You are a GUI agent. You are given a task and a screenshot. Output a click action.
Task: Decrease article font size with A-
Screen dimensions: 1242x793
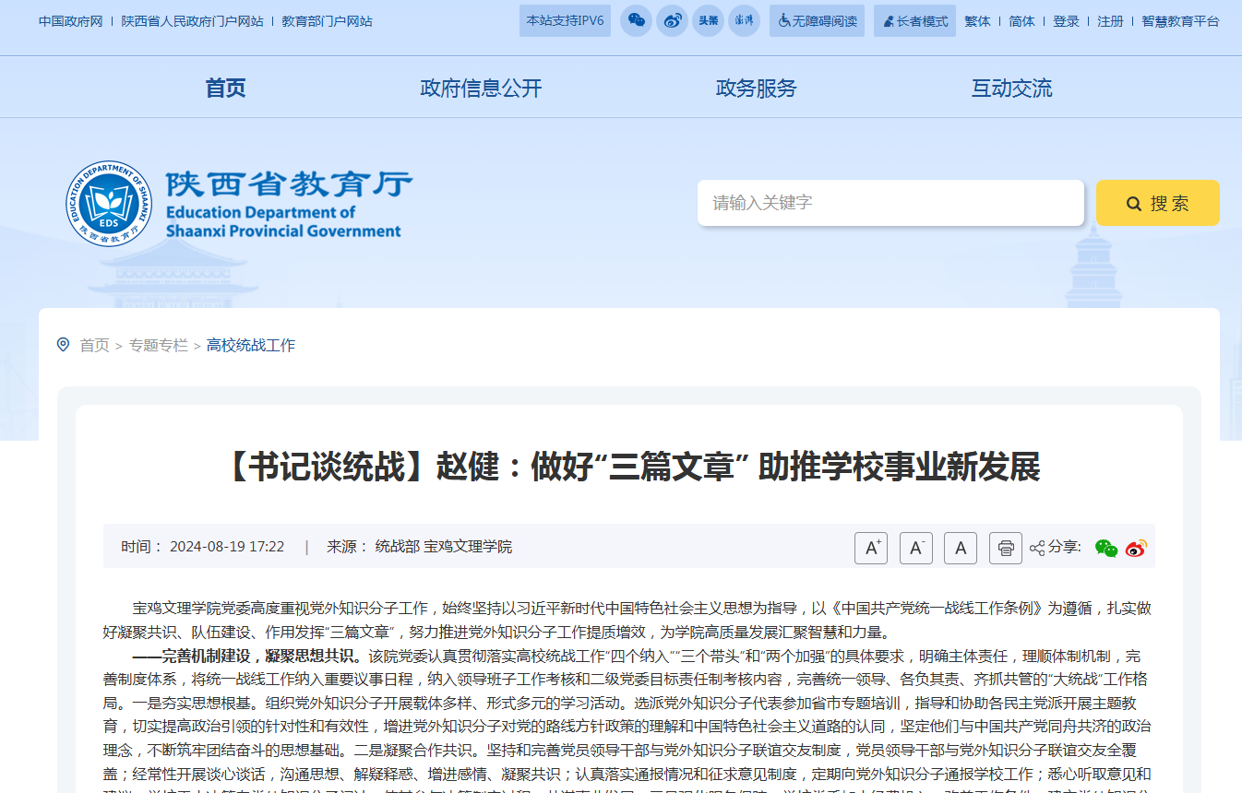(x=915, y=548)
